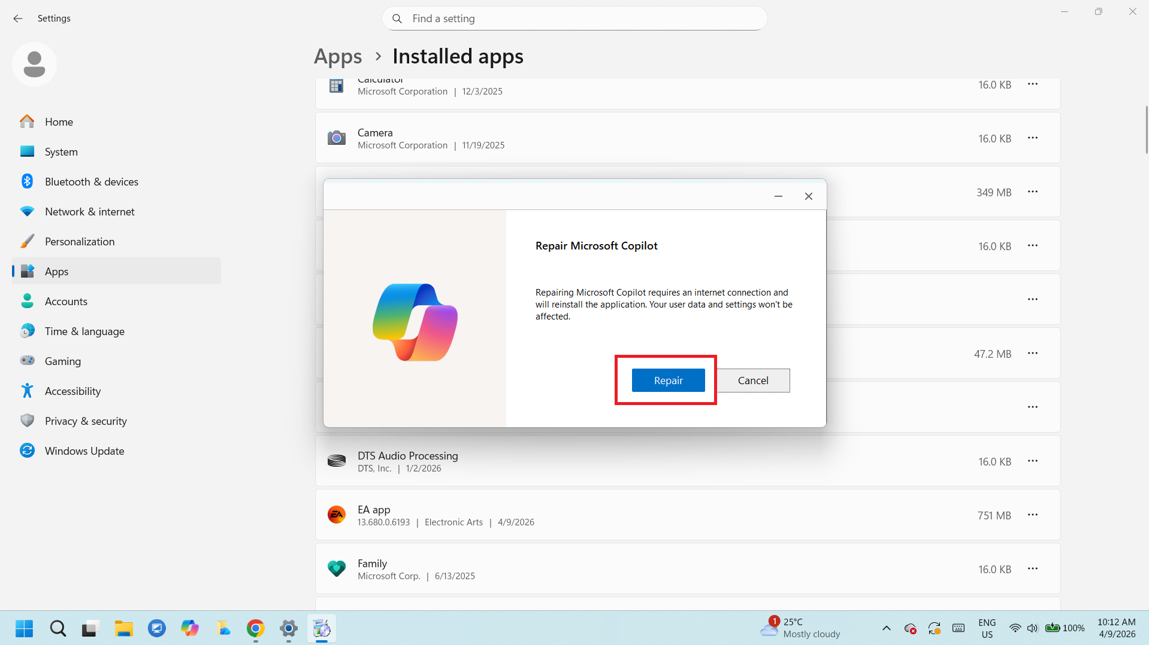Image resolution: width=1149 pixels, height=645 pixels.
Task: Open more options for EA app
Action: tap(1032, 515)
